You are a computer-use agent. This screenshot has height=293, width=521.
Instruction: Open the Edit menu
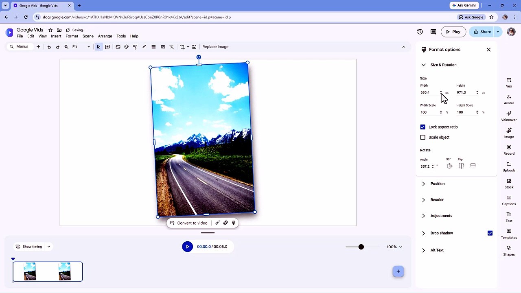pos(31,36)
